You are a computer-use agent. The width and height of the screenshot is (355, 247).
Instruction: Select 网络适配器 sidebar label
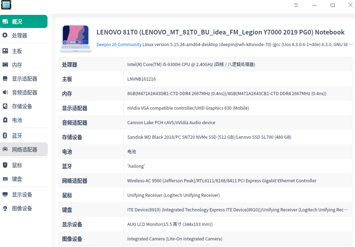(x=24, y=149)
